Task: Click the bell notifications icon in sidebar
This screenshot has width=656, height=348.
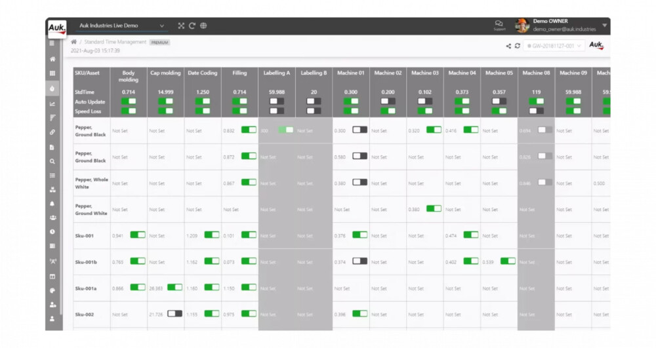Action: [52, 204]
